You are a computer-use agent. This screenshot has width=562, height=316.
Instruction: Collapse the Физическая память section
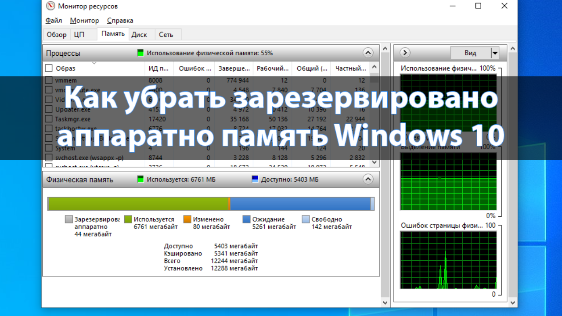point(368,179)
